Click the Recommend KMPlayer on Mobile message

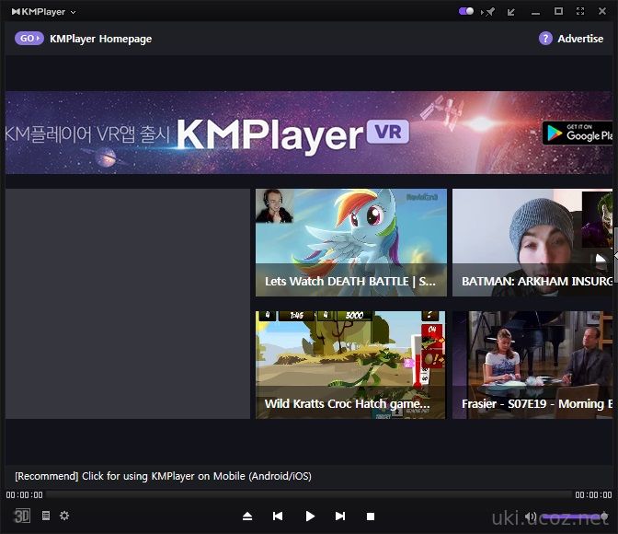click(x=163, y=476)
